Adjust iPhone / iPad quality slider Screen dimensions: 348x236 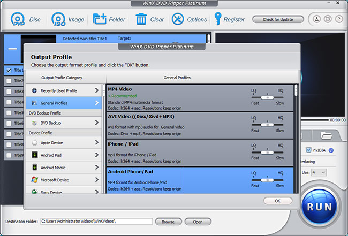(267, 153)
